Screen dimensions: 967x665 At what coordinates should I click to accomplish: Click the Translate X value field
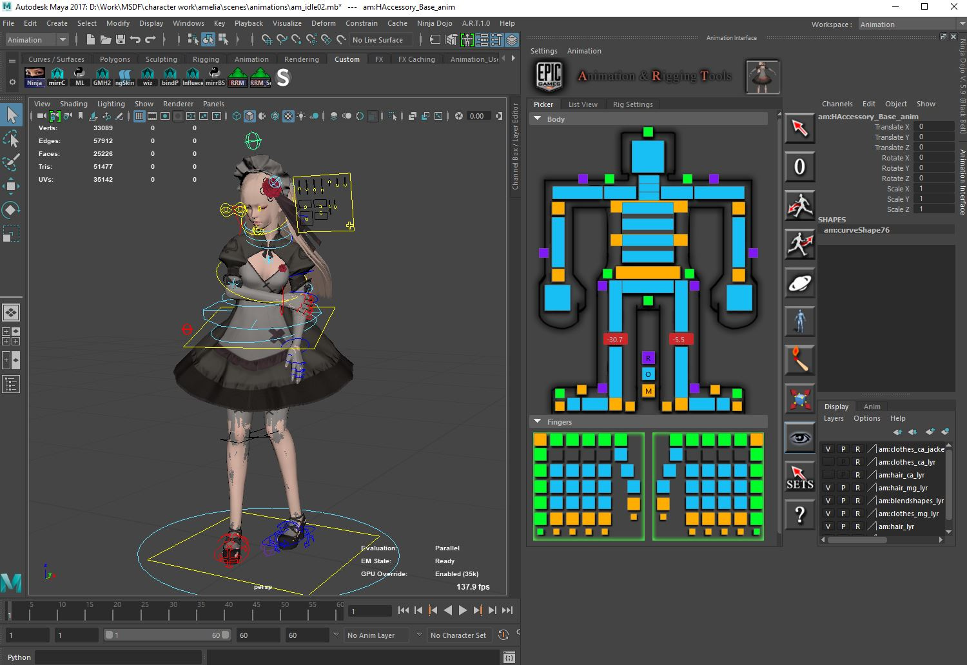[x=935, y=127]
